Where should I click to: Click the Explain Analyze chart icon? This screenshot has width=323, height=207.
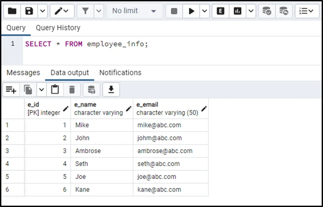[237, 11]
